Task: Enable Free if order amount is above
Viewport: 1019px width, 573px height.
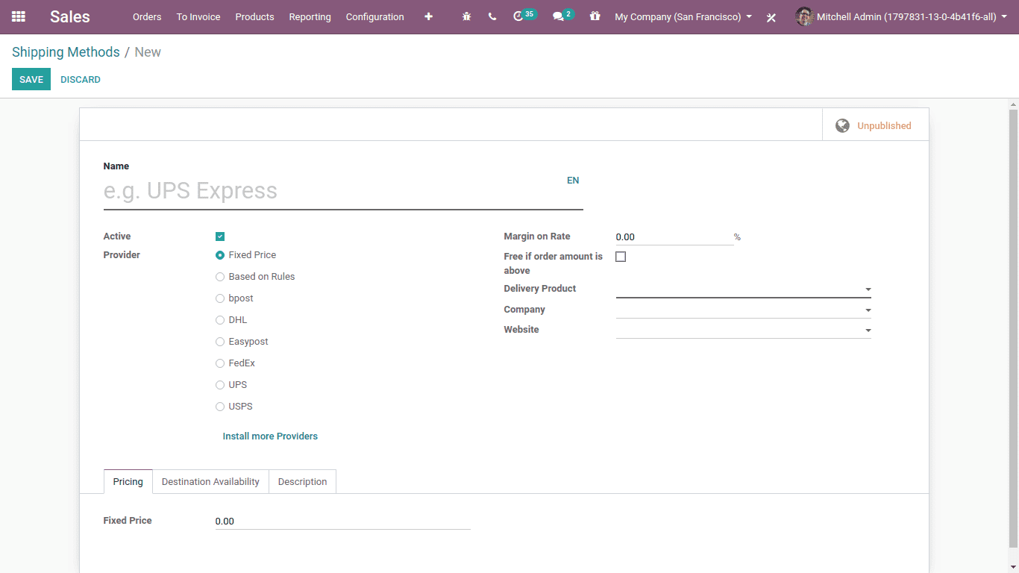Action: pos(621,257)
